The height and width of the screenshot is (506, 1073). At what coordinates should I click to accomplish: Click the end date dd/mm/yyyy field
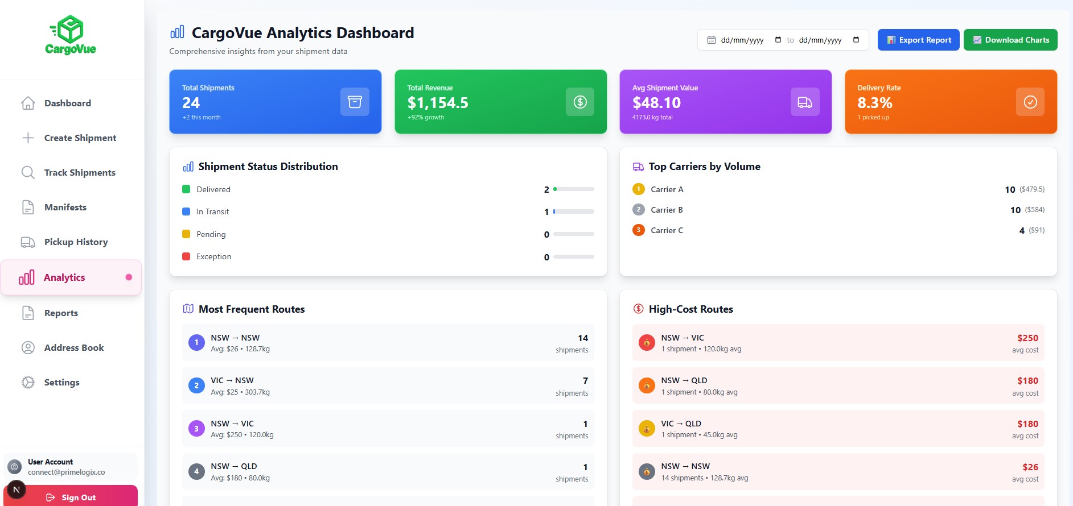(821, 40)
